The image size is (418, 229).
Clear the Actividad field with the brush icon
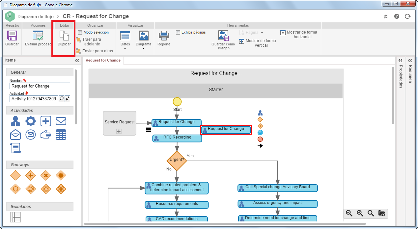[67, 99]
